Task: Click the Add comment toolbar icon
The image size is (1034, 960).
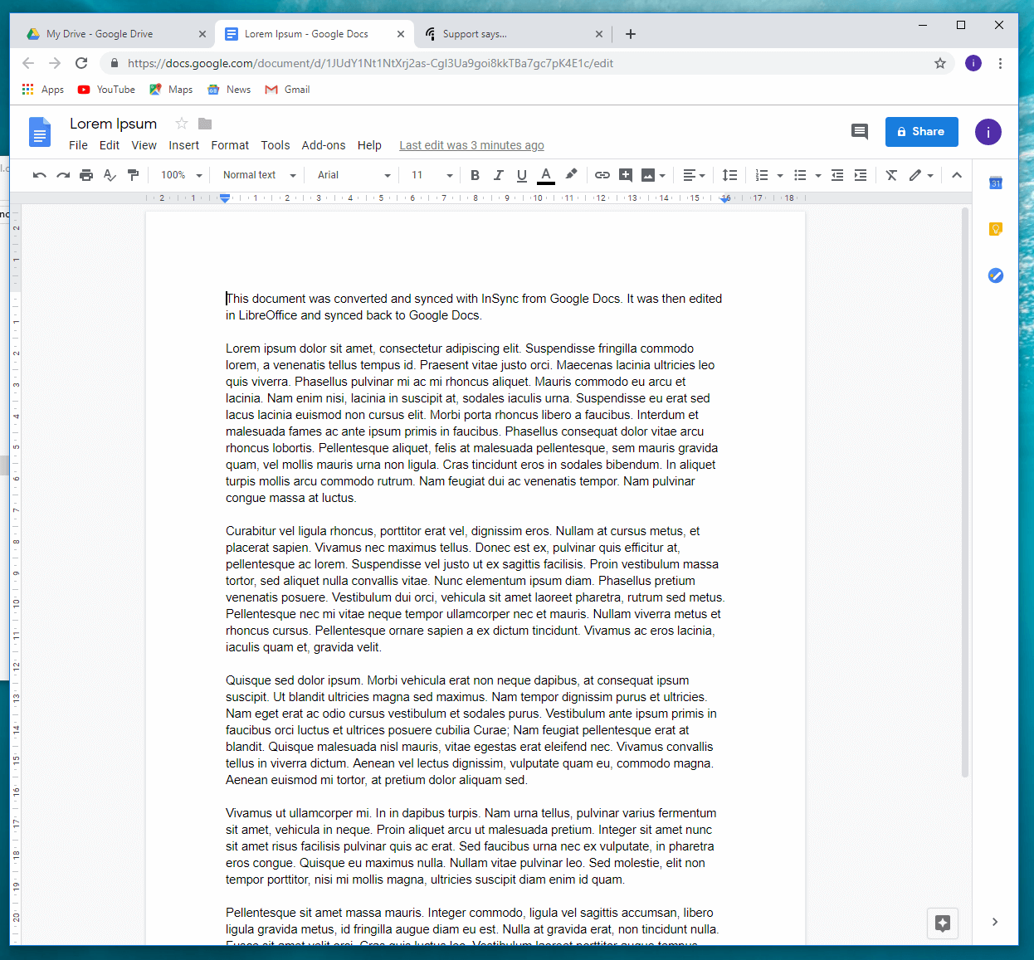Action: (626, 175)
